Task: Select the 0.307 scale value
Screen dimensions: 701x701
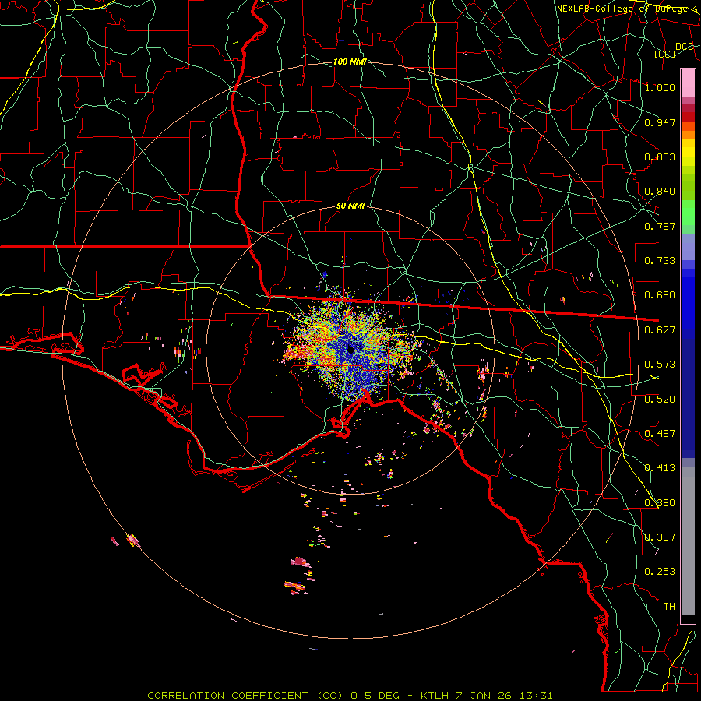Action: [x=660, y=537]
